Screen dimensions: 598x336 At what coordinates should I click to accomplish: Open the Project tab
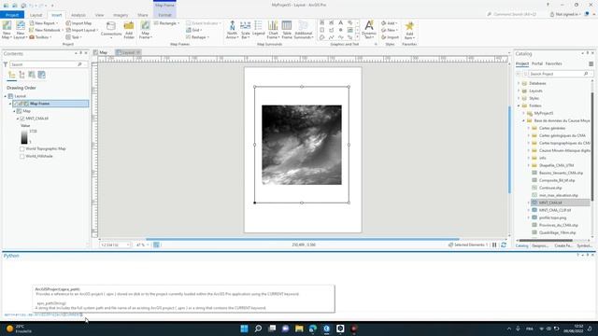point(12,15)
